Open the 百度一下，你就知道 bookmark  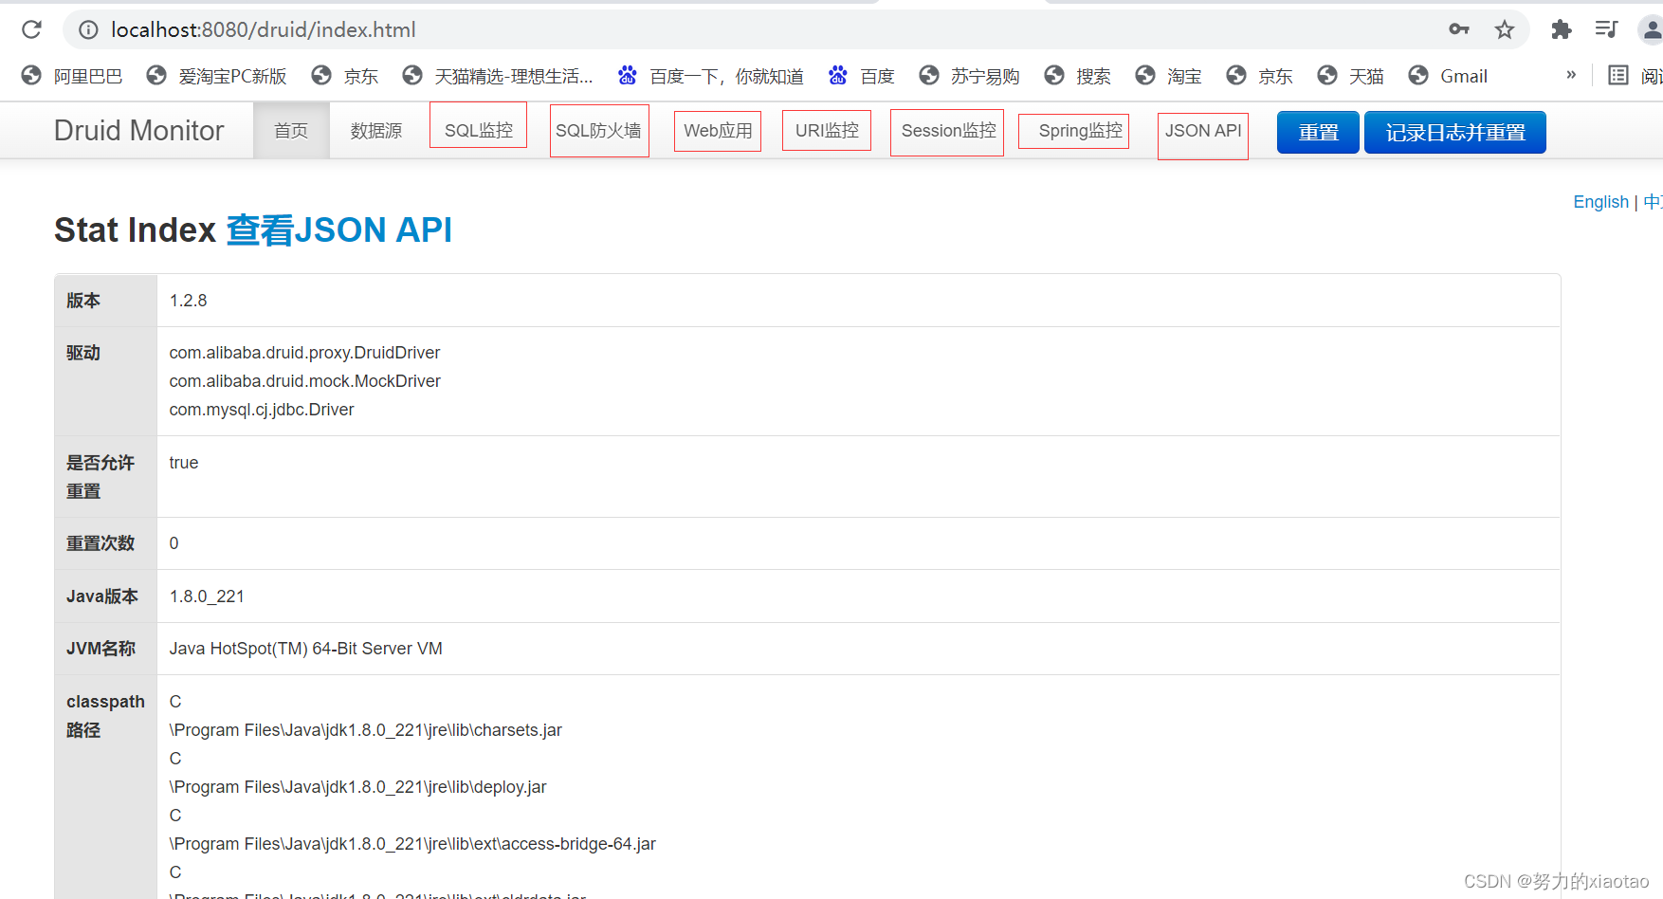pyautogui.click(x=710, y=76)
